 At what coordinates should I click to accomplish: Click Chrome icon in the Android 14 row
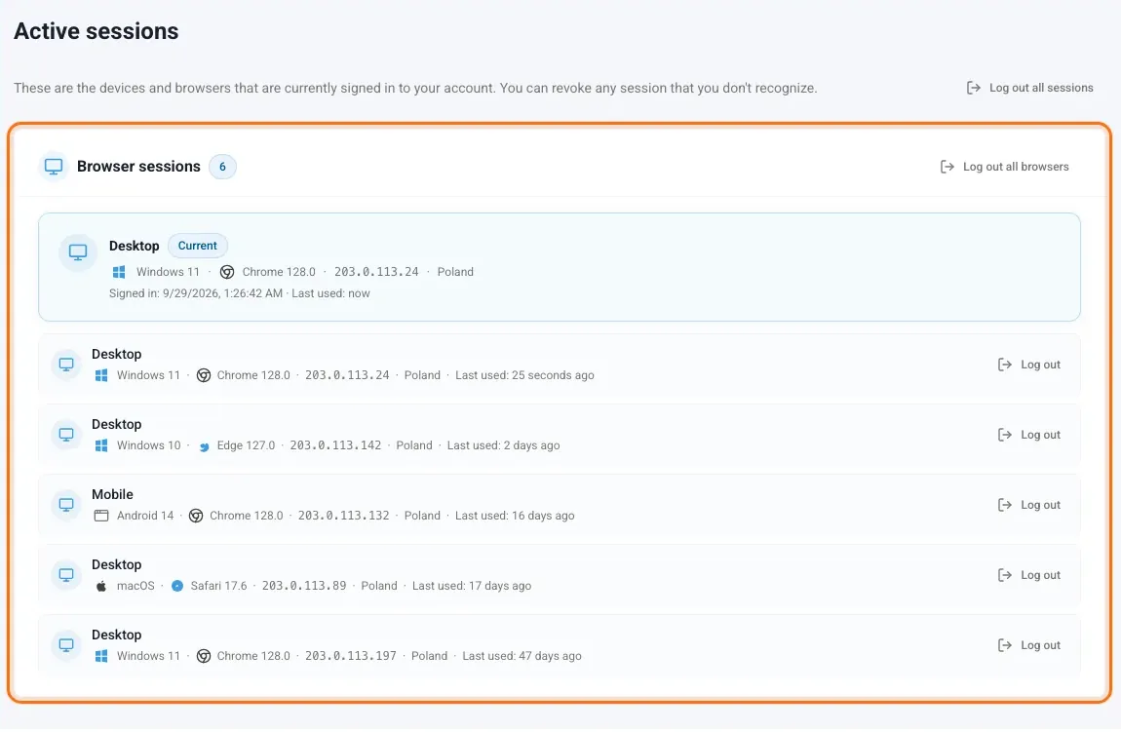coord(196,516)
